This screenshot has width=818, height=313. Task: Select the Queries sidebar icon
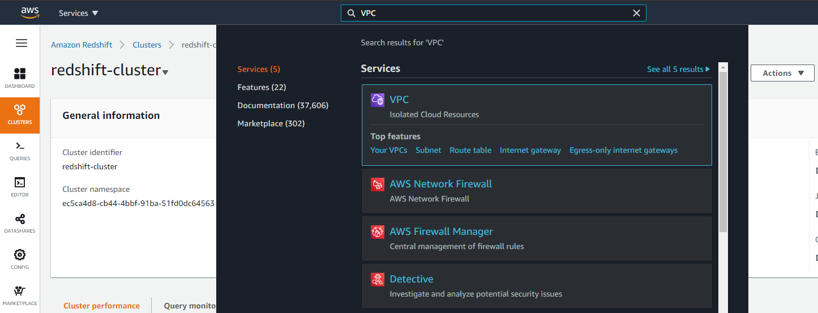pos(20,151)
